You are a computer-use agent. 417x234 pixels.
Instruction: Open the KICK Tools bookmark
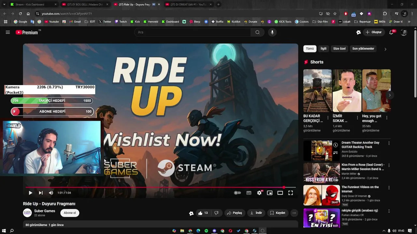click(x=283, y=22)
